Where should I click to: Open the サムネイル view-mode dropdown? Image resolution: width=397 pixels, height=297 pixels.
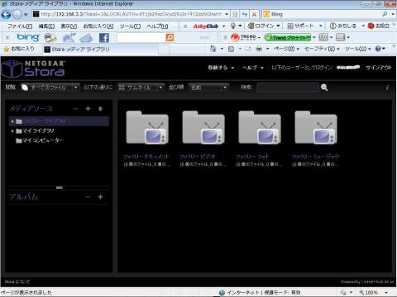(141, 87)
